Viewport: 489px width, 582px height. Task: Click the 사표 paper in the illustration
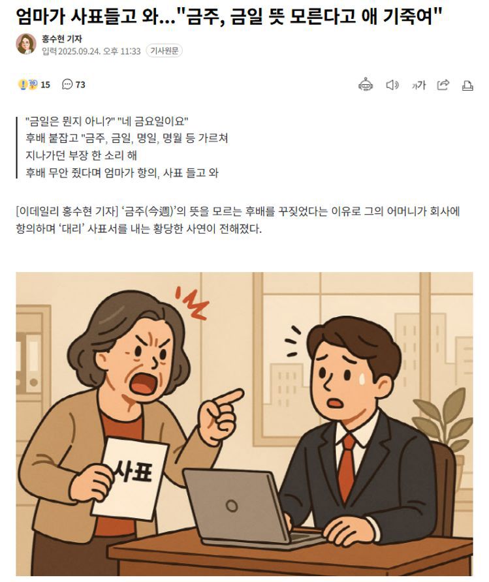tap(129, 478)
